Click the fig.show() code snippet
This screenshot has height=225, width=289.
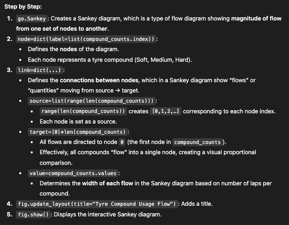point(33,214)
